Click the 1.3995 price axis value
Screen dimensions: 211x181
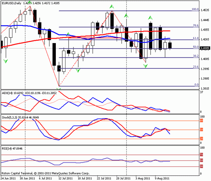point(205,69)
